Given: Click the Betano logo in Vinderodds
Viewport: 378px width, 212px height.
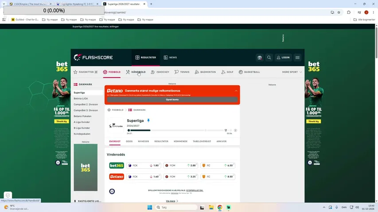Looking at the screenshot, I should click(117, 177).
